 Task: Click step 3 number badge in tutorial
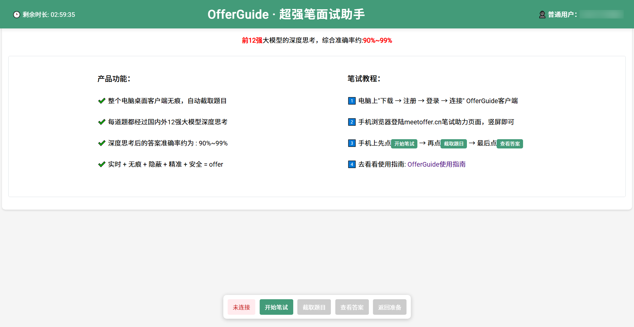pos(352,143)
